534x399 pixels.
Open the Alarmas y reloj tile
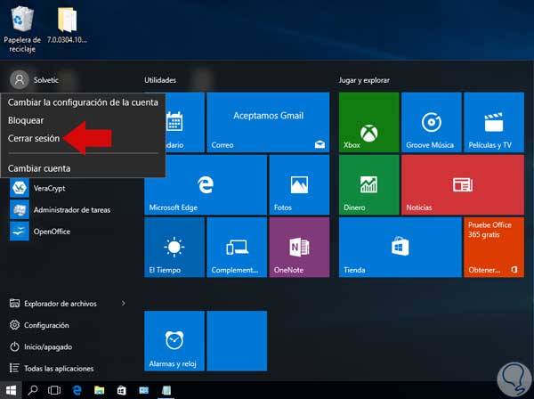174,341
